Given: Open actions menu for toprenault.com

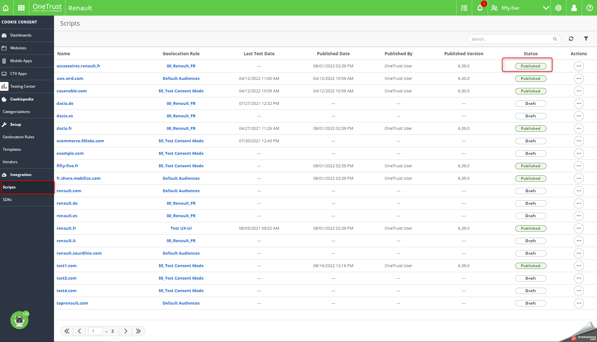Looking at the screenshot, I should (579, 303).
